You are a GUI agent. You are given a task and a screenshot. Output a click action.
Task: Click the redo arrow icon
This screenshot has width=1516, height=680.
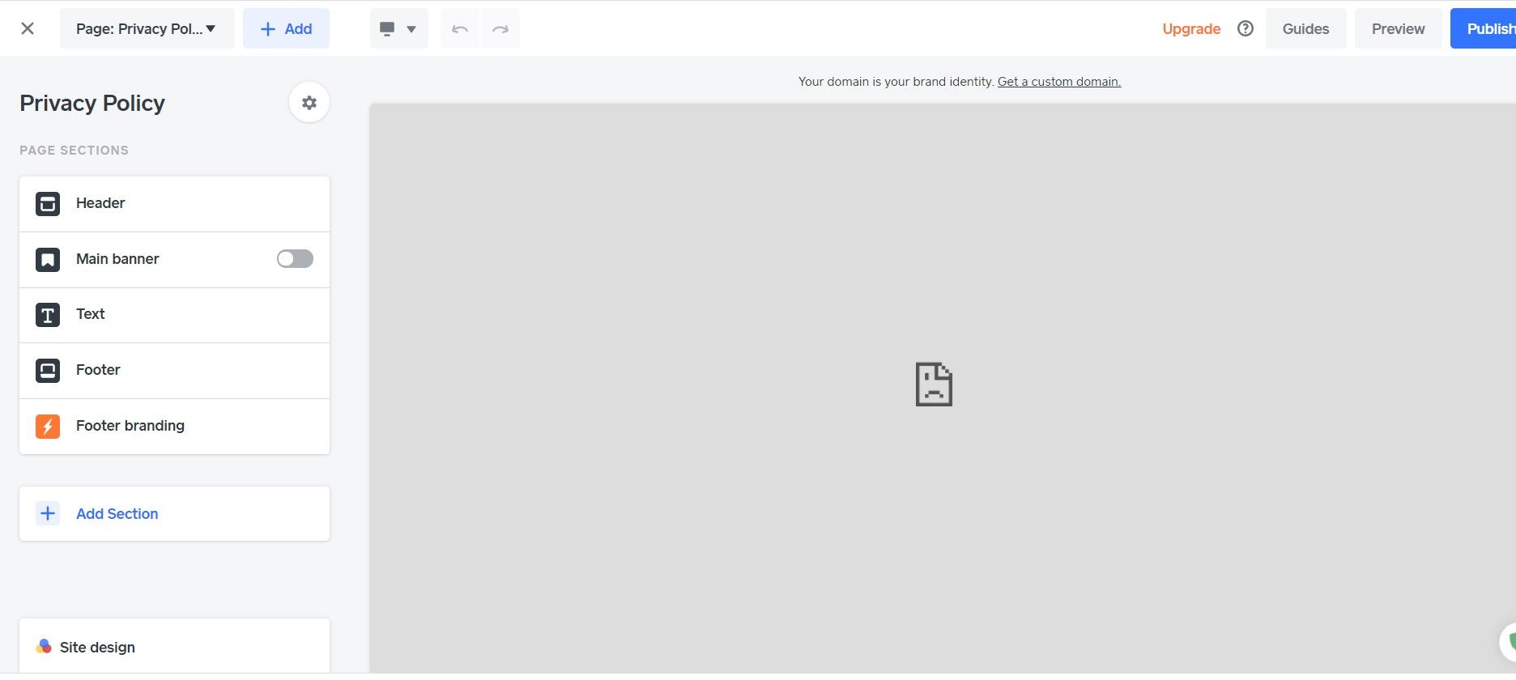(500, 28)
